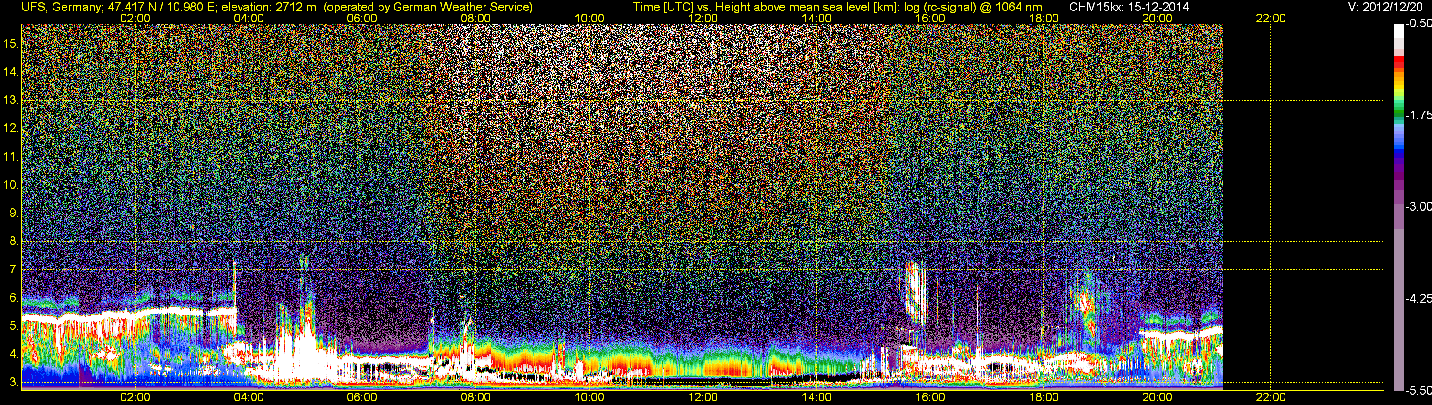
Task: Click the '02:00' label on the bottom time axis
Action: (135, 397)
